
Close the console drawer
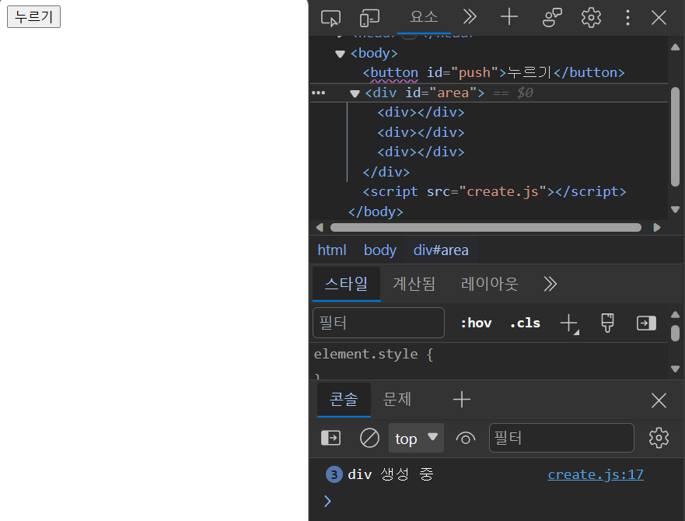(659, 400)
